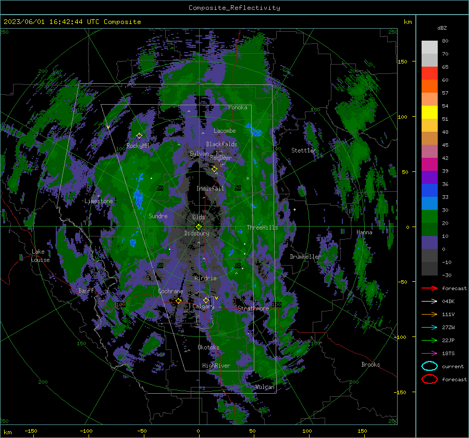Select the slate purple swatch between 0 and 10 dBZ
Image resolution: width=469 pixels, height=438 pixels.
429,243
